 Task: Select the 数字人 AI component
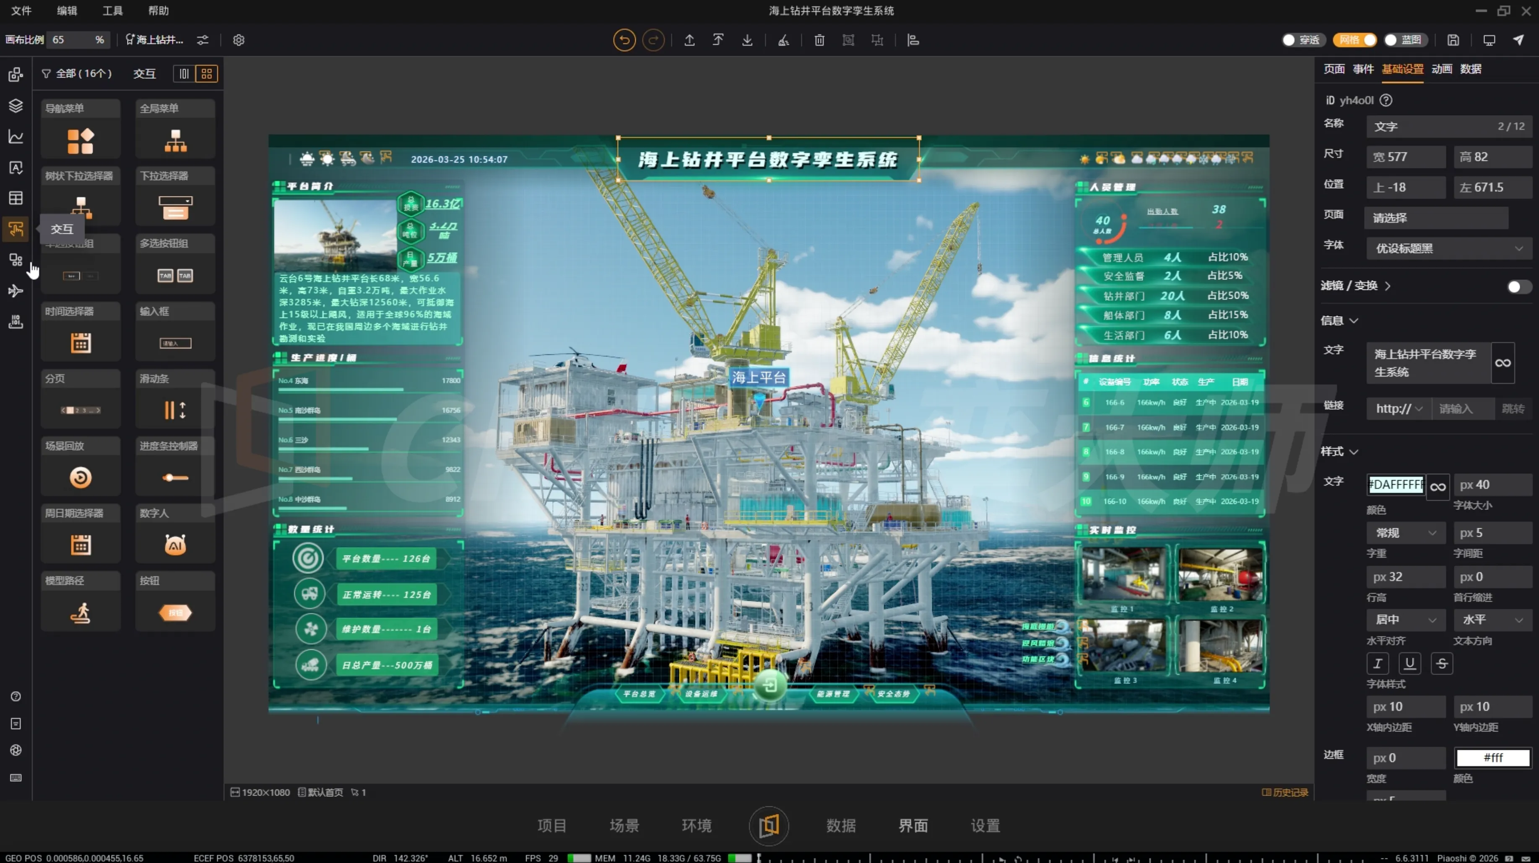tap(175, 544)
